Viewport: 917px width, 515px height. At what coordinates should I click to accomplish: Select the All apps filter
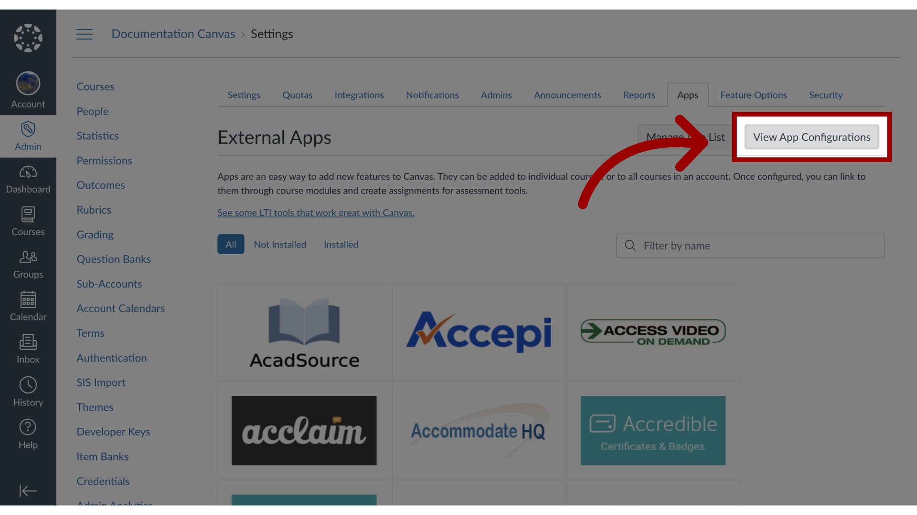click(x=231, y=244)
